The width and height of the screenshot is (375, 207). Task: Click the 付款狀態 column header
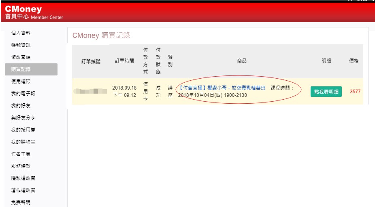[158, 61]
